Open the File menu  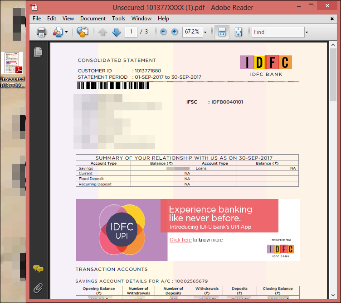click(x=37, y=19)
